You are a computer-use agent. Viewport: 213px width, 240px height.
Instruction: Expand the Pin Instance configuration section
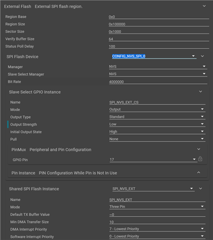coord(198,172)
